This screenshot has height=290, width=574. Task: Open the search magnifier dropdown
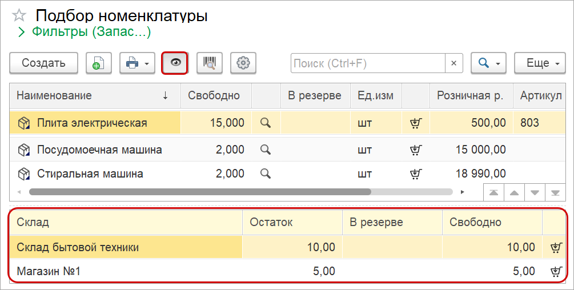tap(488, 63)
